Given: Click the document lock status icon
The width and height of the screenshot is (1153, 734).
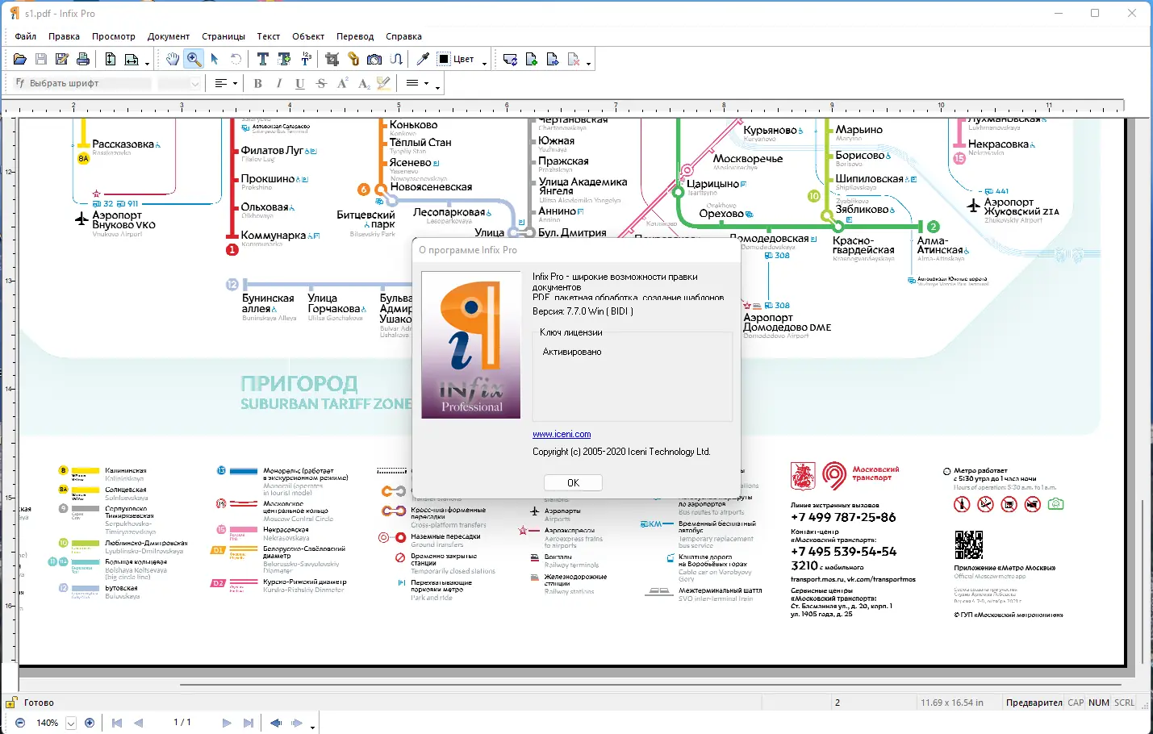Looking at the screenshot, I should click(x=10, y=703).
